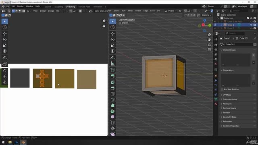Viewport: 258px width, 145px height.
Task: Select the Scale tool in 3D viewport toolbar
Action: (112, 45)
